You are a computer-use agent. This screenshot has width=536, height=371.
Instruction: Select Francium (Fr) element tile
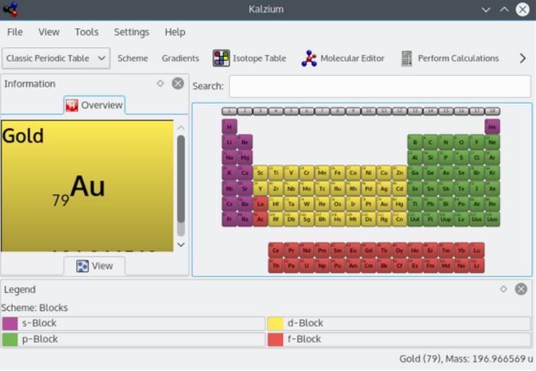click(x=229, y=219)
